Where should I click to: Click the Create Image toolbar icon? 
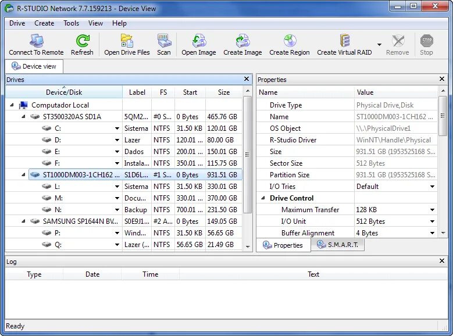[x=242, y=41]
